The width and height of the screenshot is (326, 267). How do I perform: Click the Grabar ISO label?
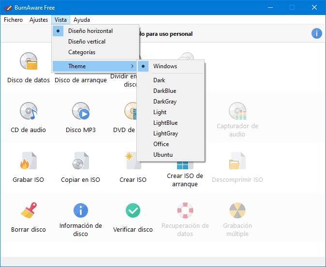tap(28, 179)
